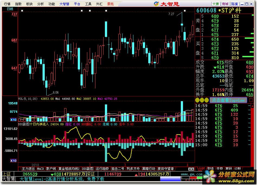This screenshot has height=185, width=257.
Task: Click sell level 5 price 680
Action: pos(215,16)
